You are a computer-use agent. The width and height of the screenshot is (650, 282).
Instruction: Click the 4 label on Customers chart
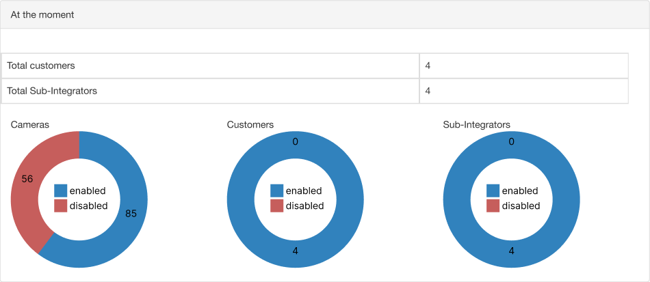295,251
